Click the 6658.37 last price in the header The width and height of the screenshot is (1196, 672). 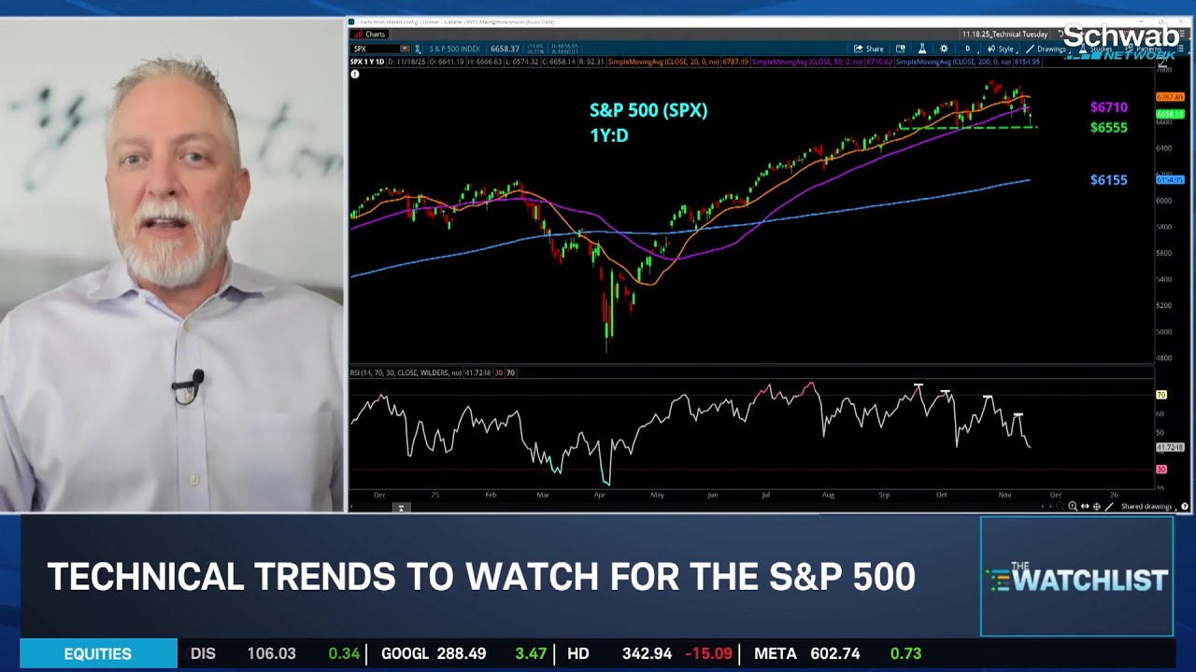(x=505, y=49)
